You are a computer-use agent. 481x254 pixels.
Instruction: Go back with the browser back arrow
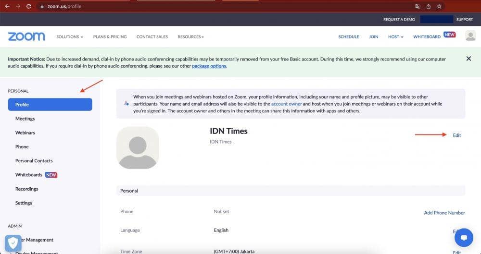coord(7,6)
